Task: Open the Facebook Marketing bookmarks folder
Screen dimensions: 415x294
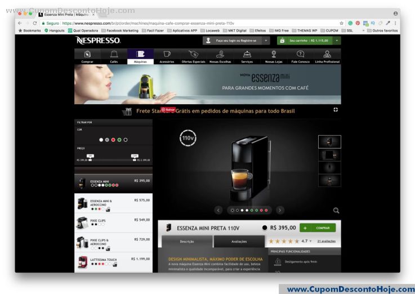Action: pyautogui.click(x=120, y=31)
